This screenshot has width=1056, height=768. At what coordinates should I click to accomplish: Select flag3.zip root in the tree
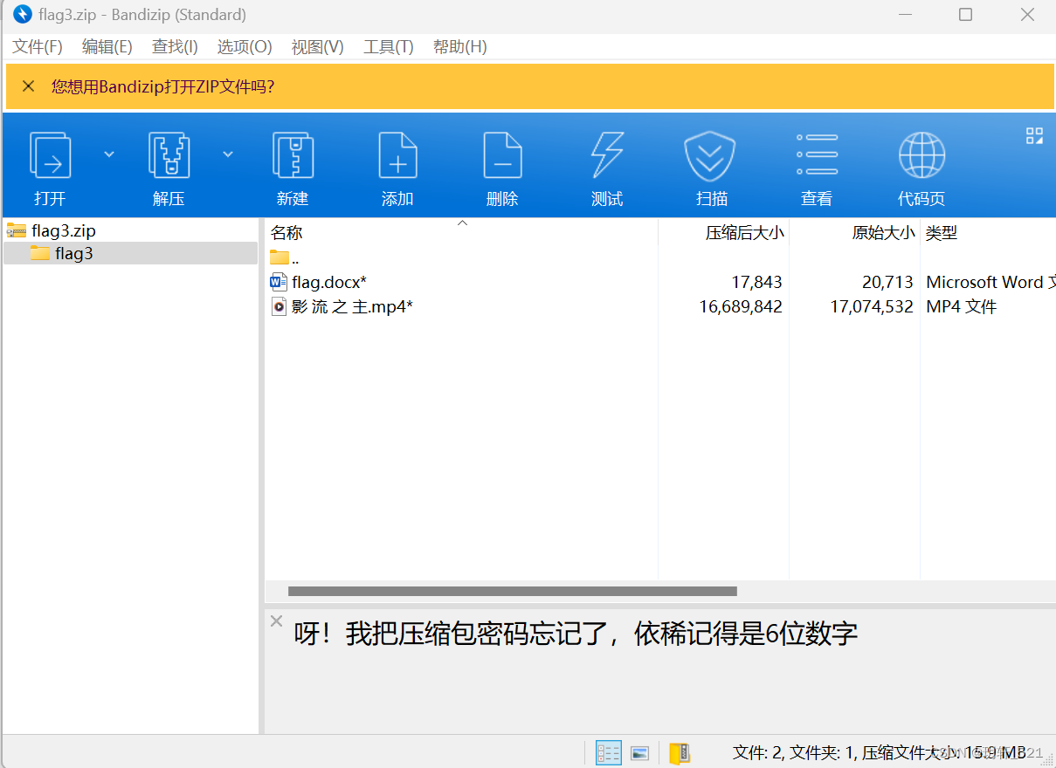(x=63, y=231)
